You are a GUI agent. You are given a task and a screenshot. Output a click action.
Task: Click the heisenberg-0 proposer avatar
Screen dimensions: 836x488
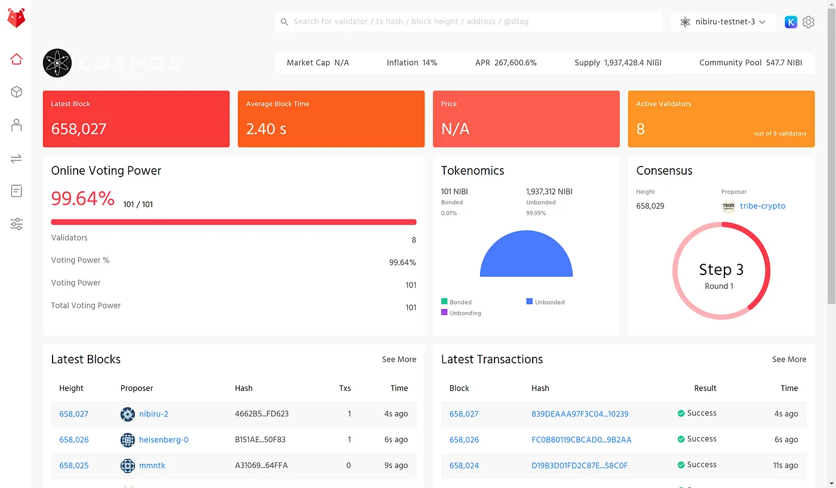(x=128, y=440)
